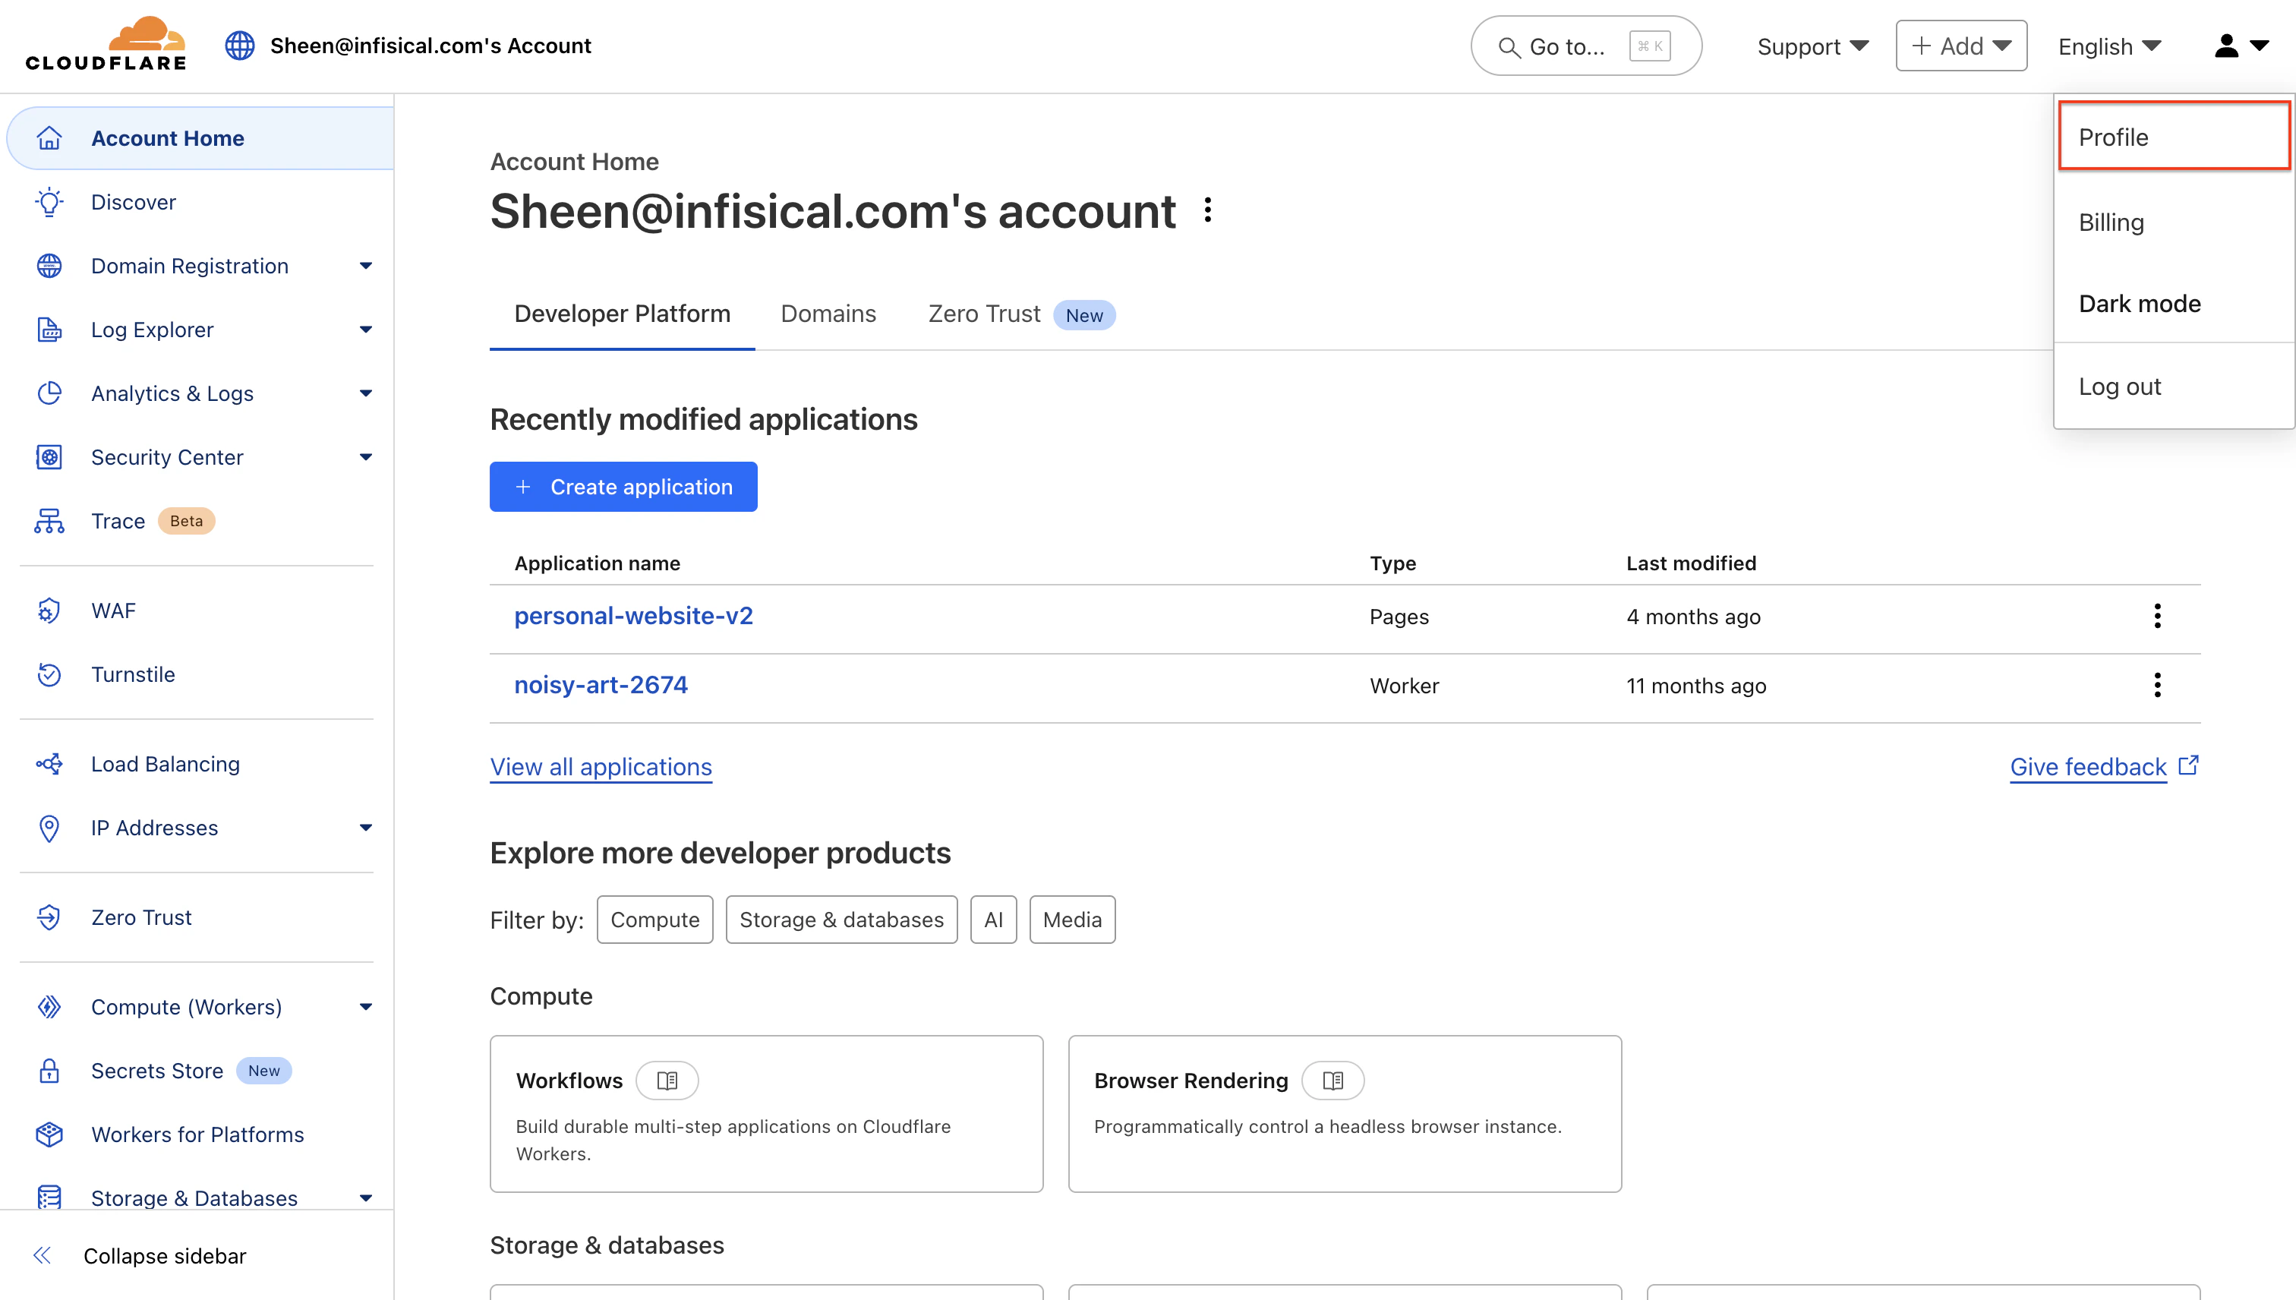The image size is (2296, 1300).
Task: Expand the Compute (Workers) submenu arrow
Action: click(x=365, y=1007)
